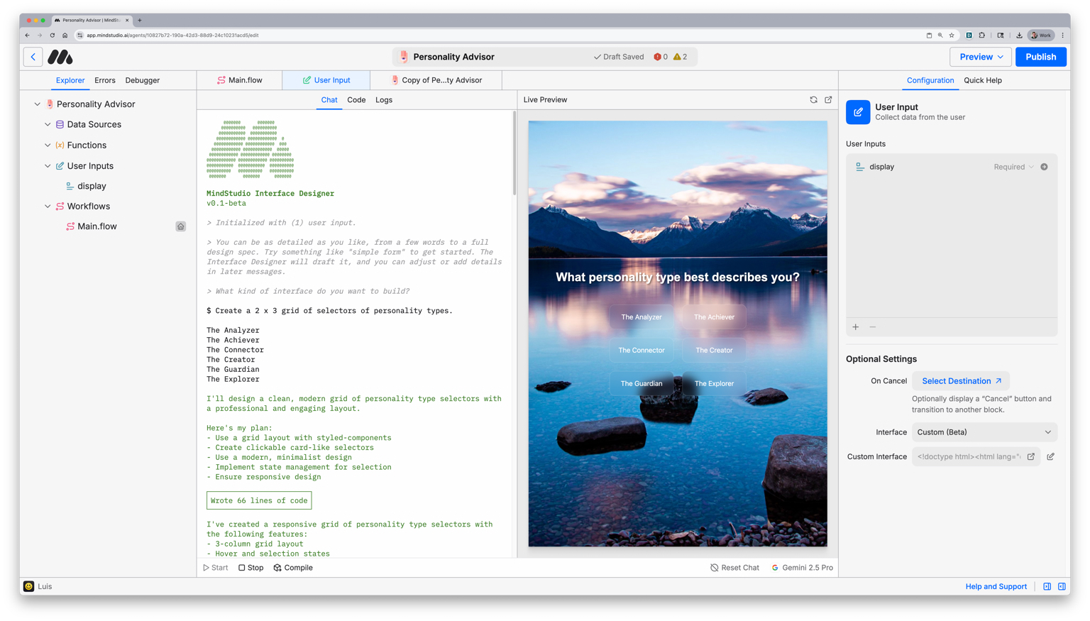The image size is (1090, 621).
Task: Bookmark this page with the star icon
Action: [952, 35]
